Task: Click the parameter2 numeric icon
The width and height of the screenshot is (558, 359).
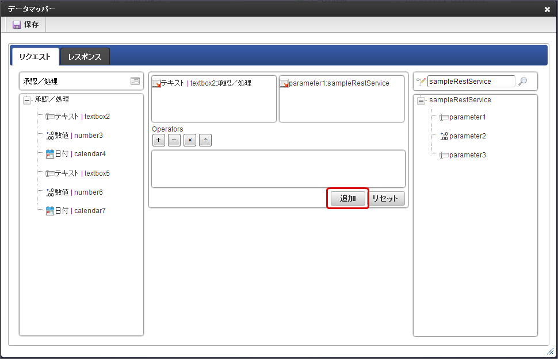Action: coord(444,136)
